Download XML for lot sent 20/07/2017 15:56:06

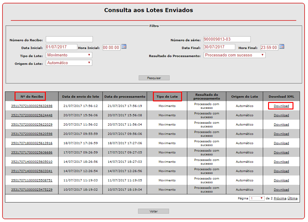click(x=281, y=115)
